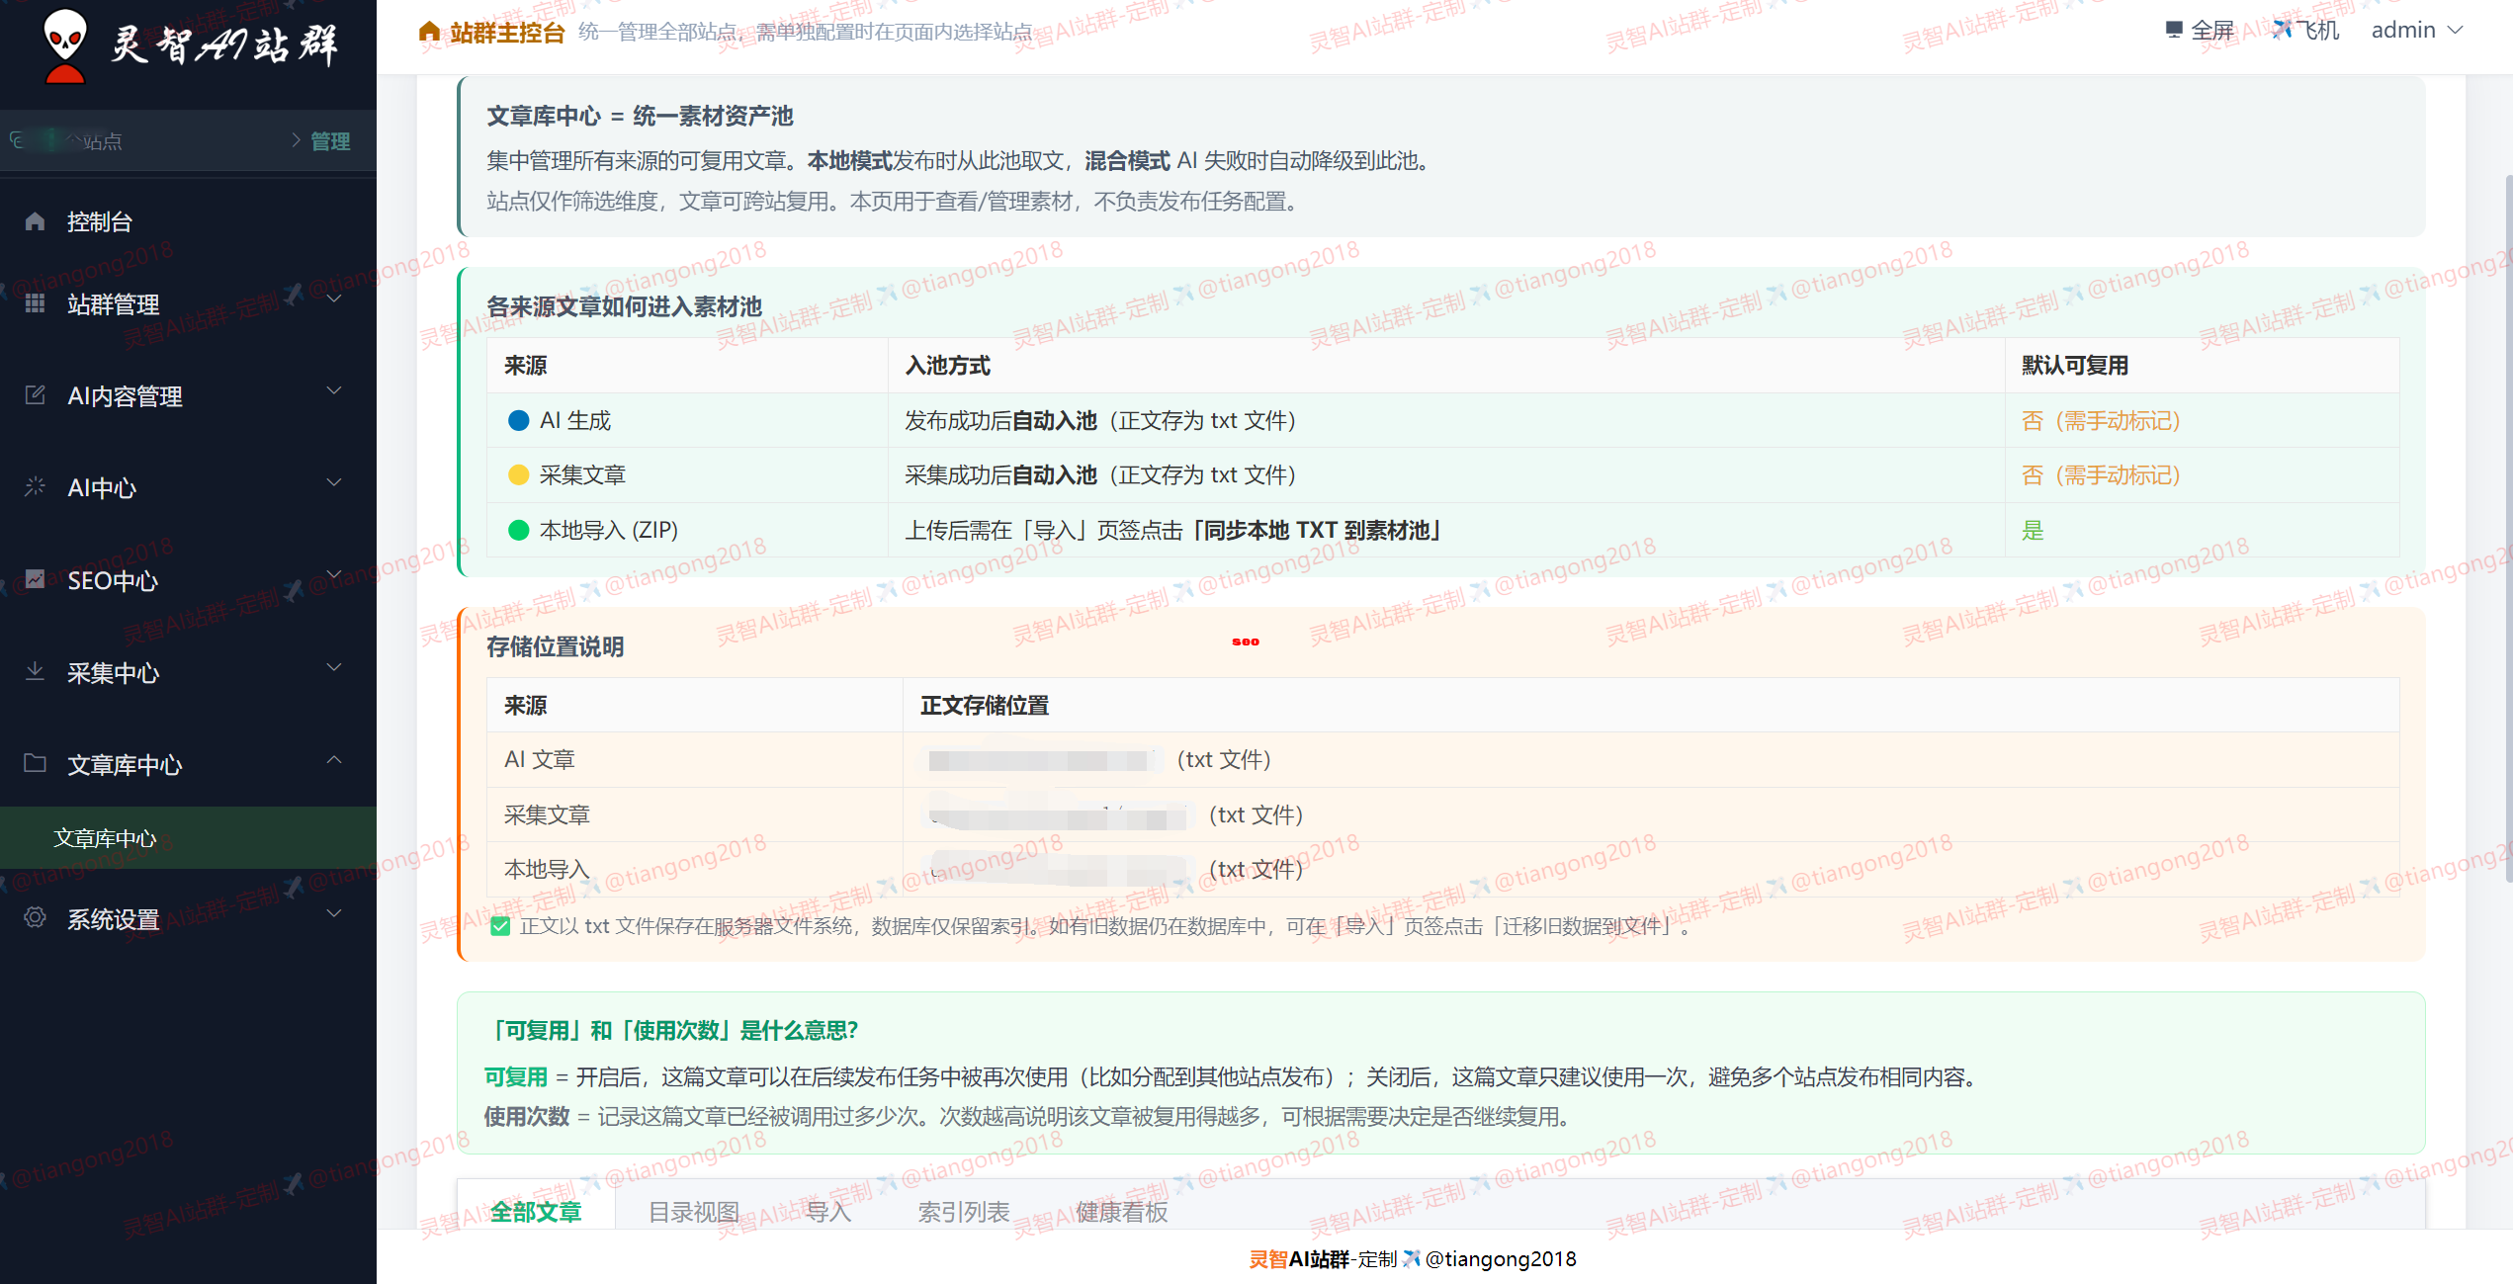The height and width of the screenshot is (1284, 2513).
Task: Collapse the 文章库中心 menu chevron
Action: pos(334,759)
